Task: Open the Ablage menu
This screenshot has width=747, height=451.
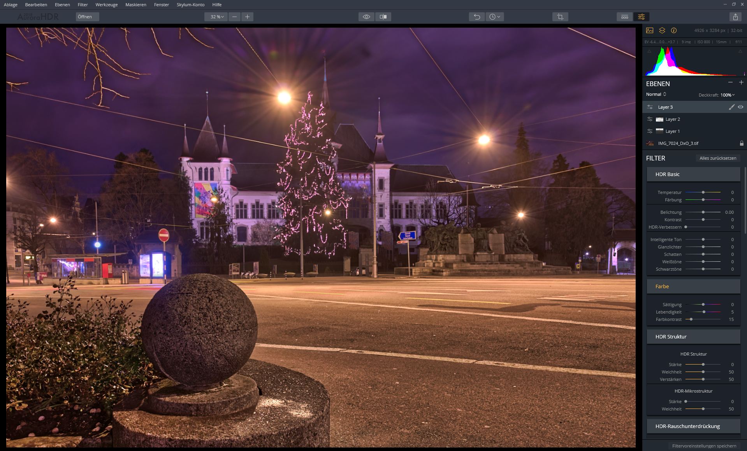Action: 11,5
